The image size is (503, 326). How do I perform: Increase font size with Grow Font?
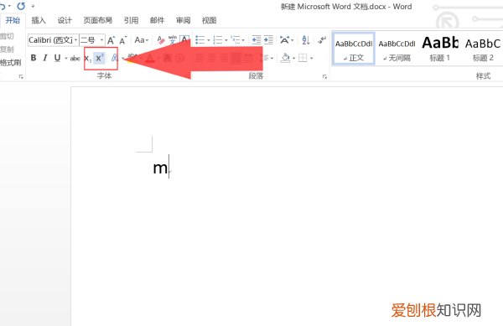click(111, 40)
